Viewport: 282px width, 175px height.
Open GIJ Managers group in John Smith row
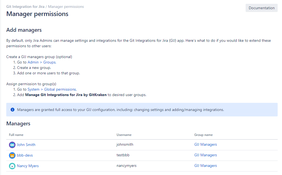pyautogui.click(x=205, y=144)
